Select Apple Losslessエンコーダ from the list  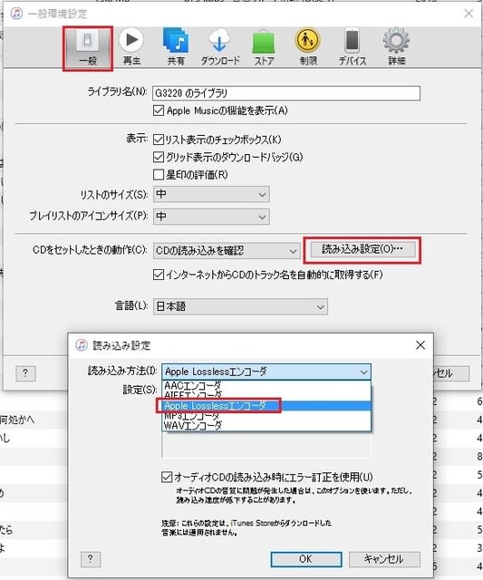pyautogui.click(x=266, y=406)
